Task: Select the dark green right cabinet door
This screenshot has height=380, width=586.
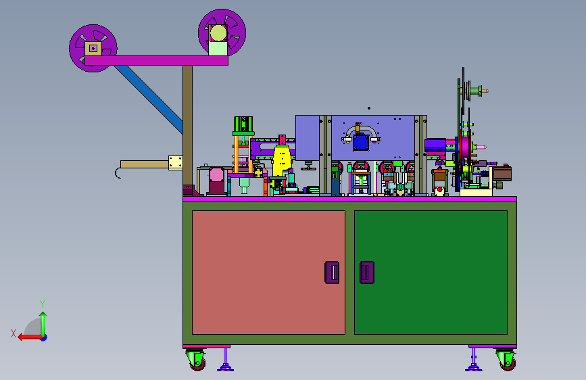Action: click(431, 272)
